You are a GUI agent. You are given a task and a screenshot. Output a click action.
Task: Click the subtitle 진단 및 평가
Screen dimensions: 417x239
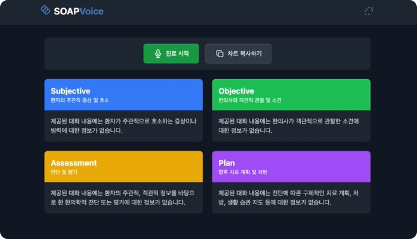tap(64, 172)
